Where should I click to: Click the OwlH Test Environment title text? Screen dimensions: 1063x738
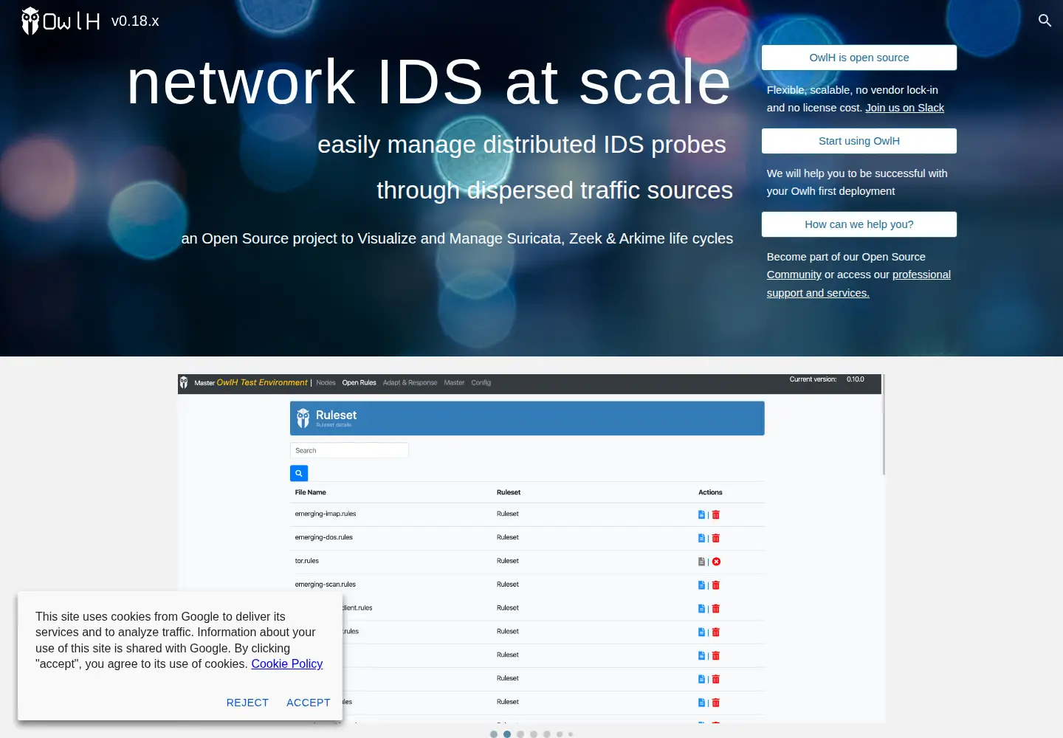[x=262, y=382]
